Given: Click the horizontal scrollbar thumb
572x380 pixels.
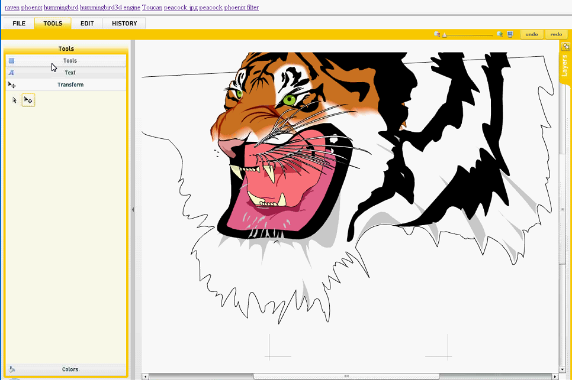Looking at the screenshot, I should (346, 376).
